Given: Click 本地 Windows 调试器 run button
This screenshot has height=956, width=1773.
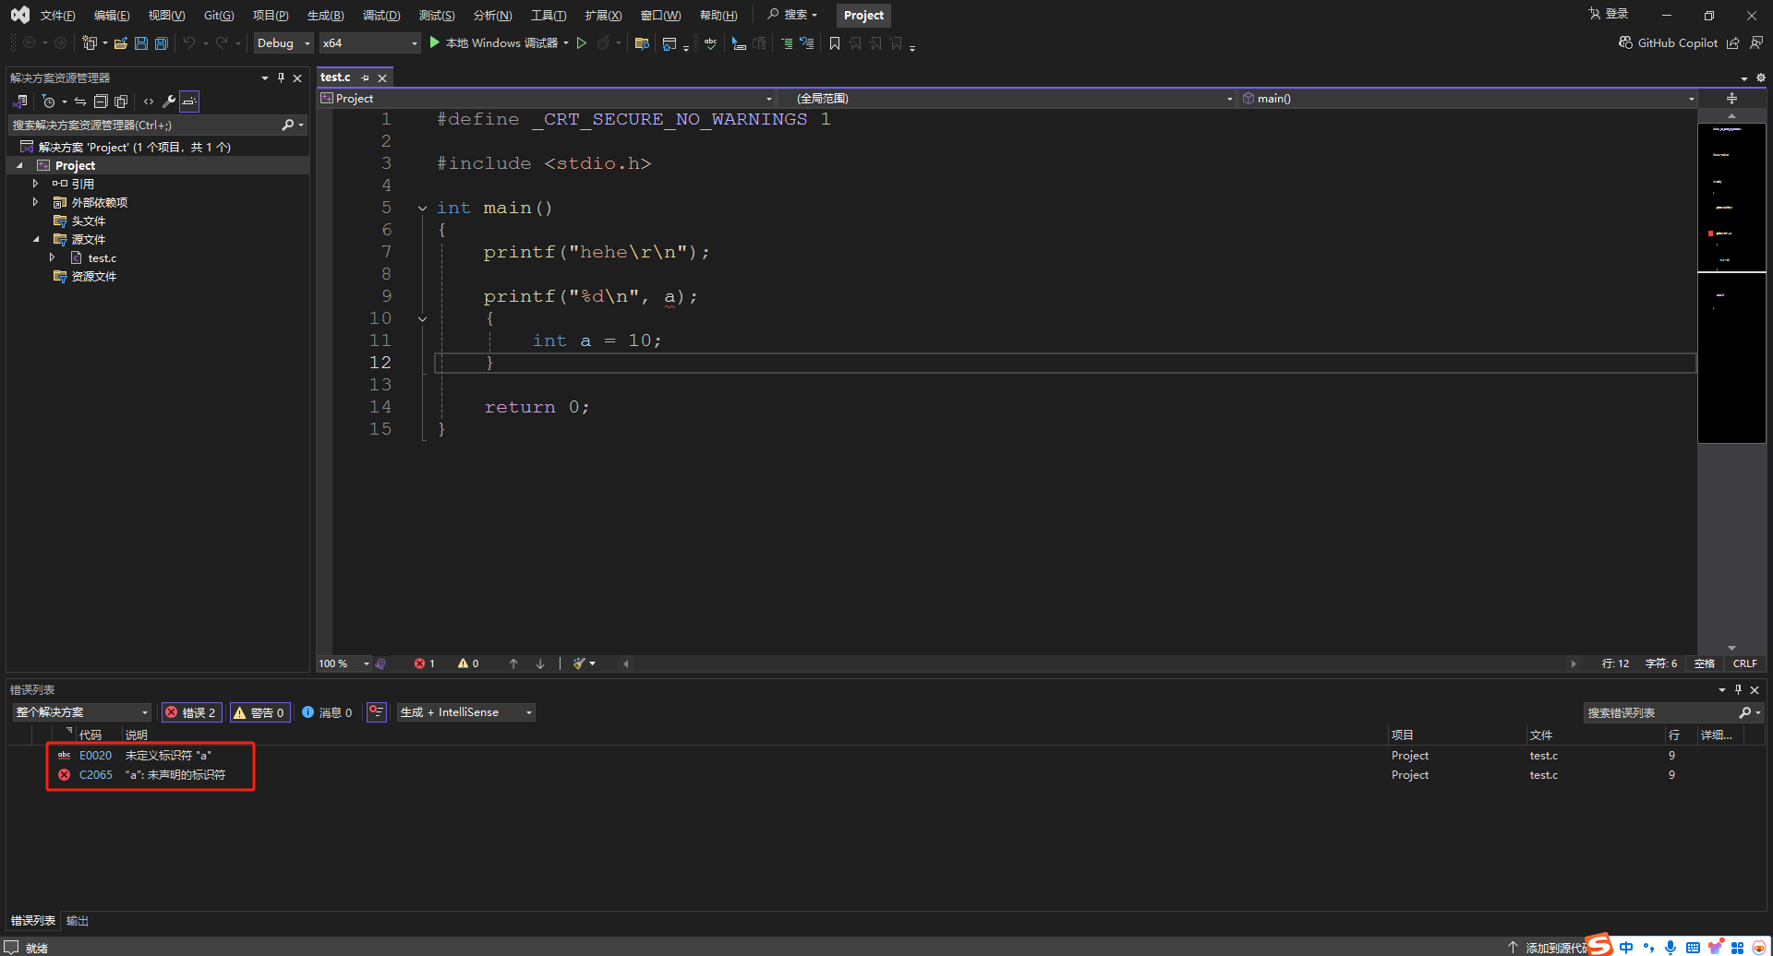Looking at the screenshot, I should (x=493, y=43).
